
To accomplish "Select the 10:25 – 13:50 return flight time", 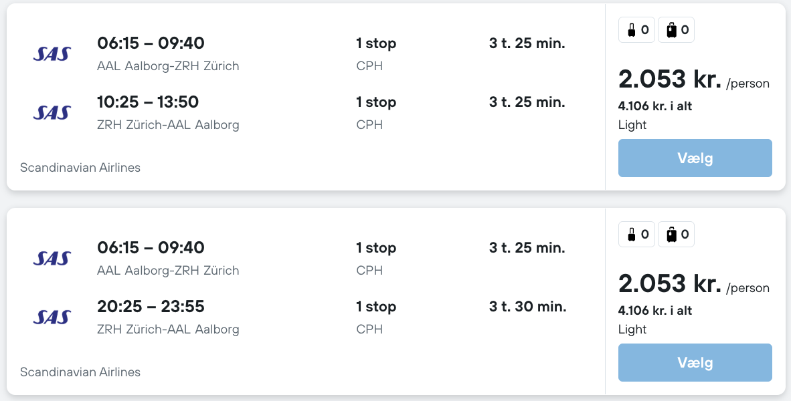I will coord(148,102).
